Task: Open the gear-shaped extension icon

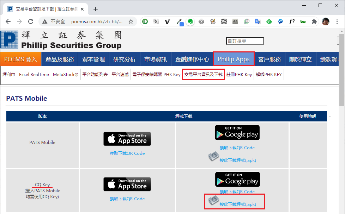Action: pyautogui.click(x=201, y=21)
